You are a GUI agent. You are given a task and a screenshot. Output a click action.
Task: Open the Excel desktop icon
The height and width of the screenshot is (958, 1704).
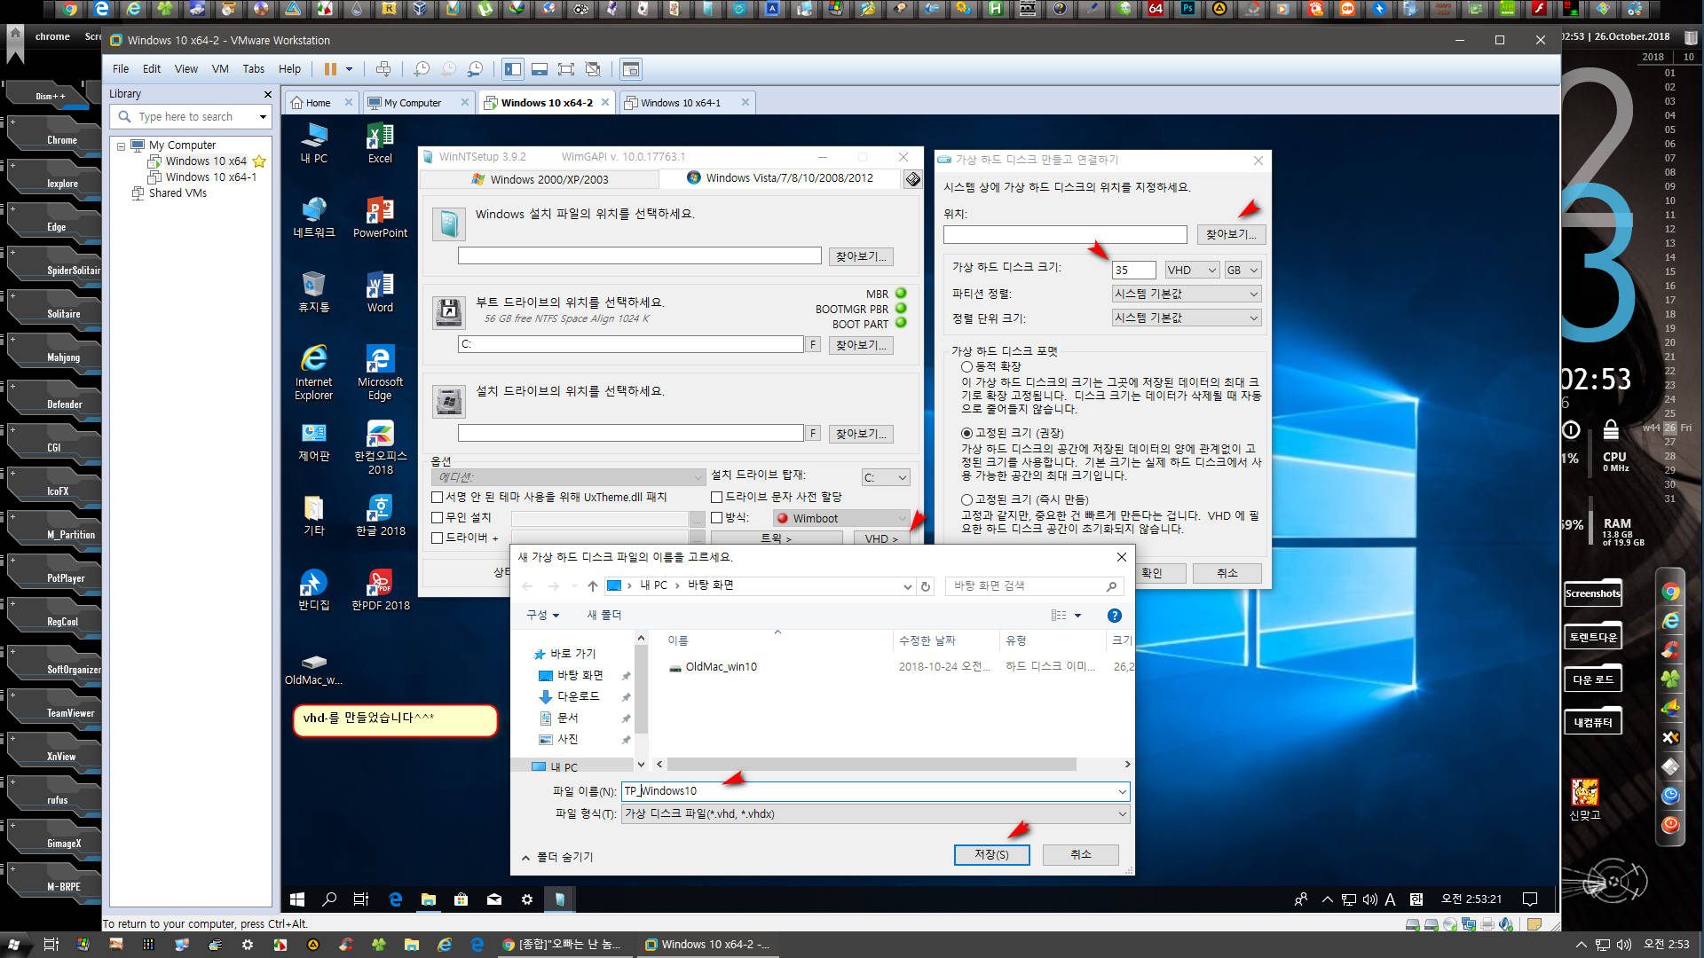tap(380, 142)
